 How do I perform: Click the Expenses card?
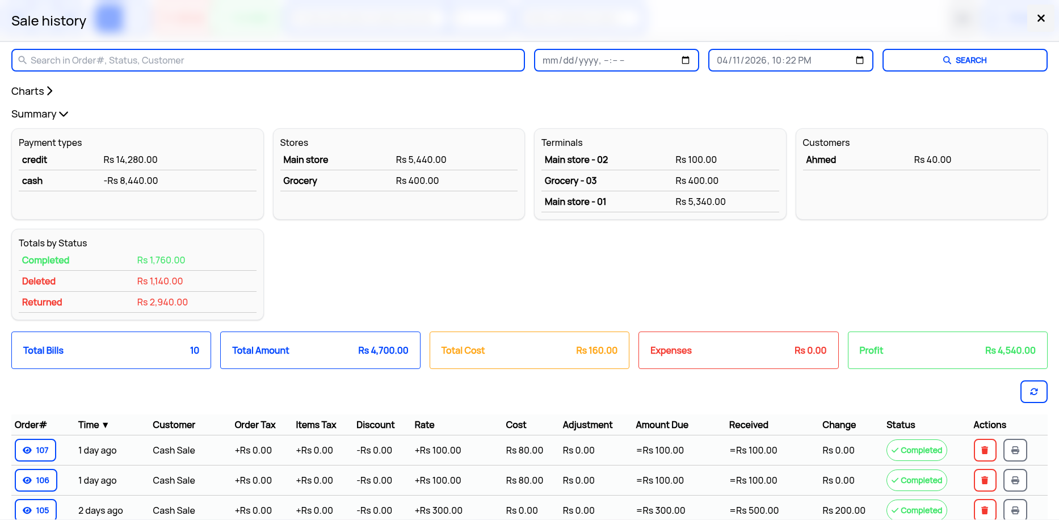tap(738, 350)
